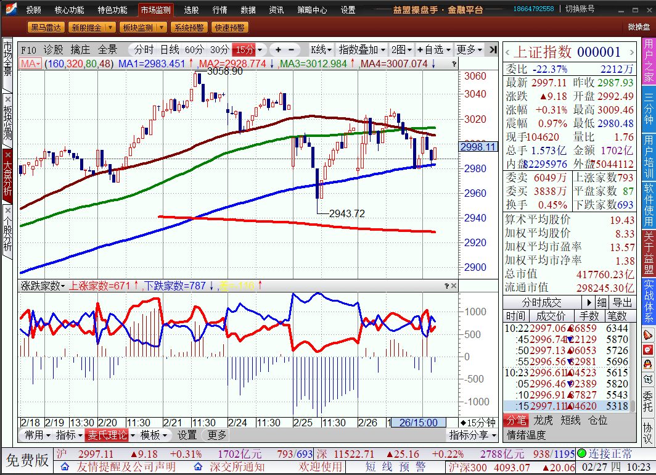This screenshot has width=656, height=475.
Task: Close the 大盘分析 side tab
Action: click(x=8, y=155)
